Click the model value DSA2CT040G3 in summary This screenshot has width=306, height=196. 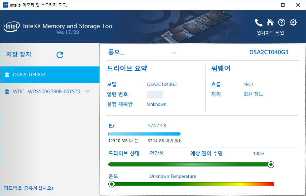tap(162, 84)
